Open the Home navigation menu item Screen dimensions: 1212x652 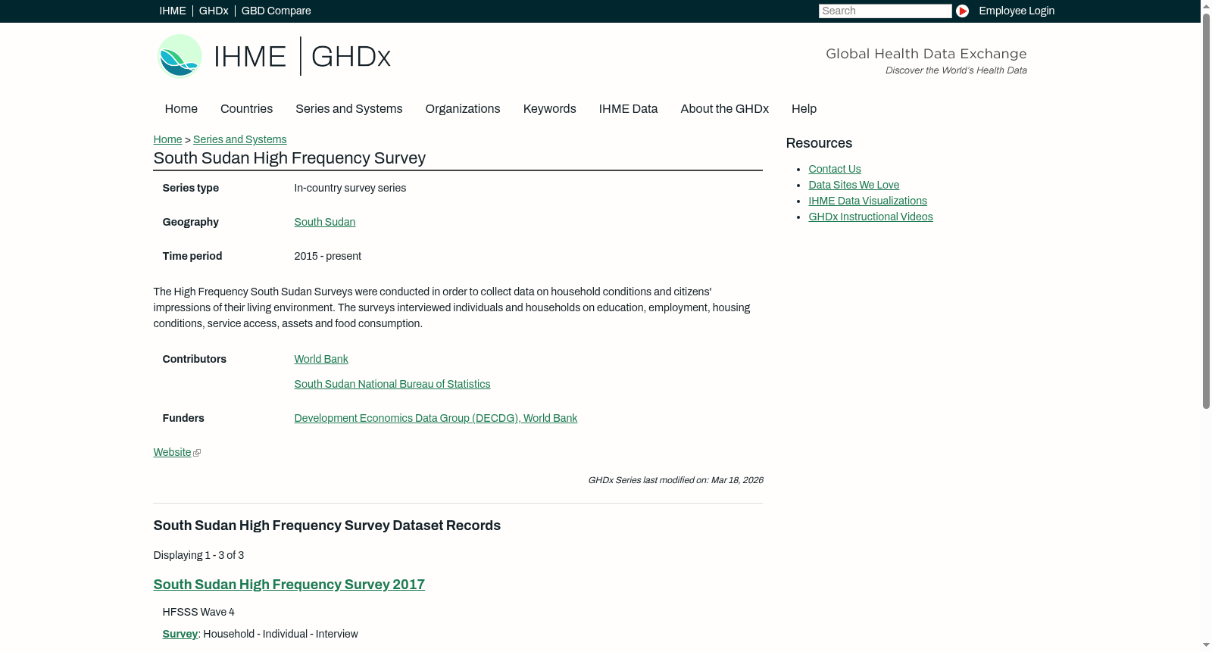(181, 109)
